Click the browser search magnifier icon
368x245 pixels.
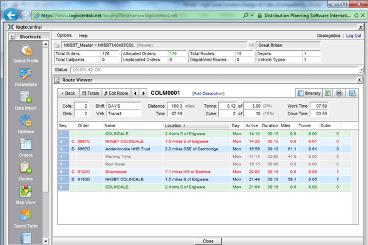pos(246,16)
